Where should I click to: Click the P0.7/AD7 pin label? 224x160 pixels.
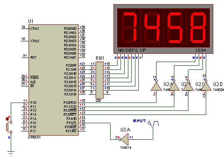70,57
